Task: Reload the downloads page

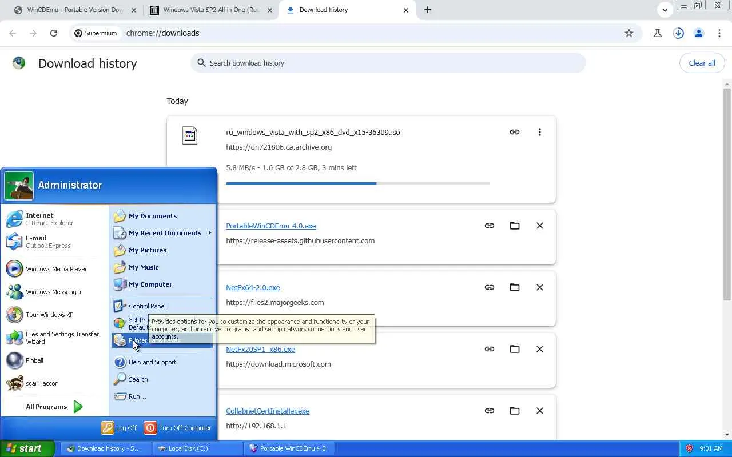Action: coord(54,33)
